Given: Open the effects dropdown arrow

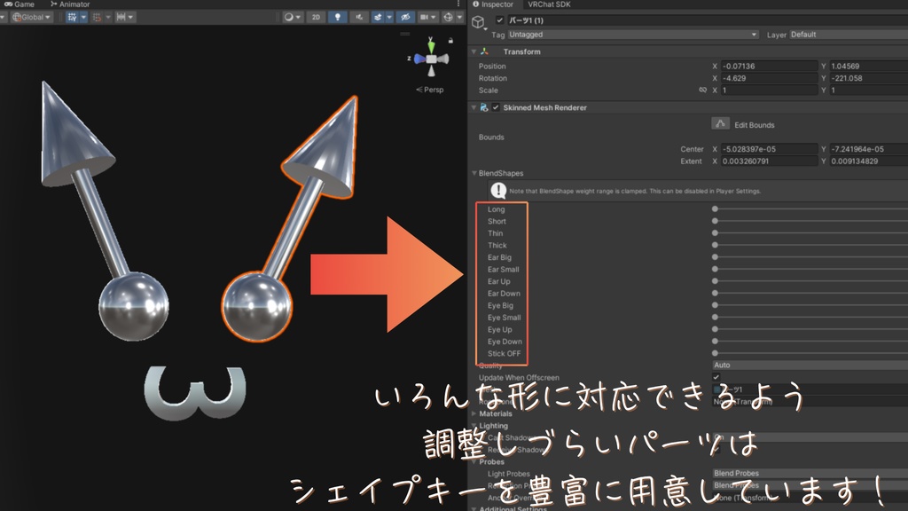Looking at the screenshot, I should tap(389, 18).
